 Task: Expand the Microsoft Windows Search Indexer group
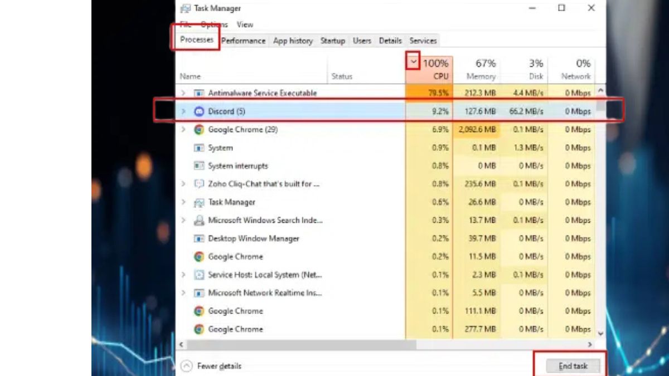pos(183,221)
